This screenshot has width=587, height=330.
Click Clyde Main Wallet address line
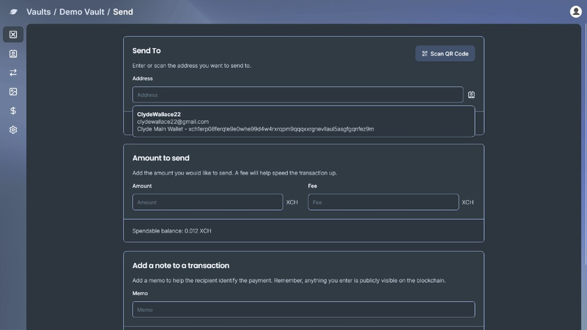pyautogui.click(x=256, y=129)
